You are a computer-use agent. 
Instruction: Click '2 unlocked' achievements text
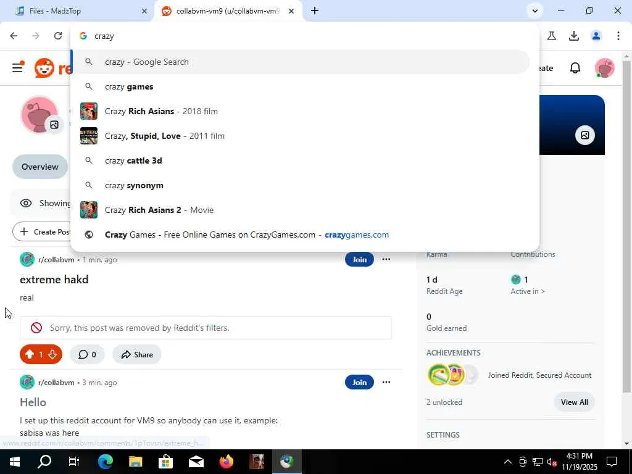point(444,402)
